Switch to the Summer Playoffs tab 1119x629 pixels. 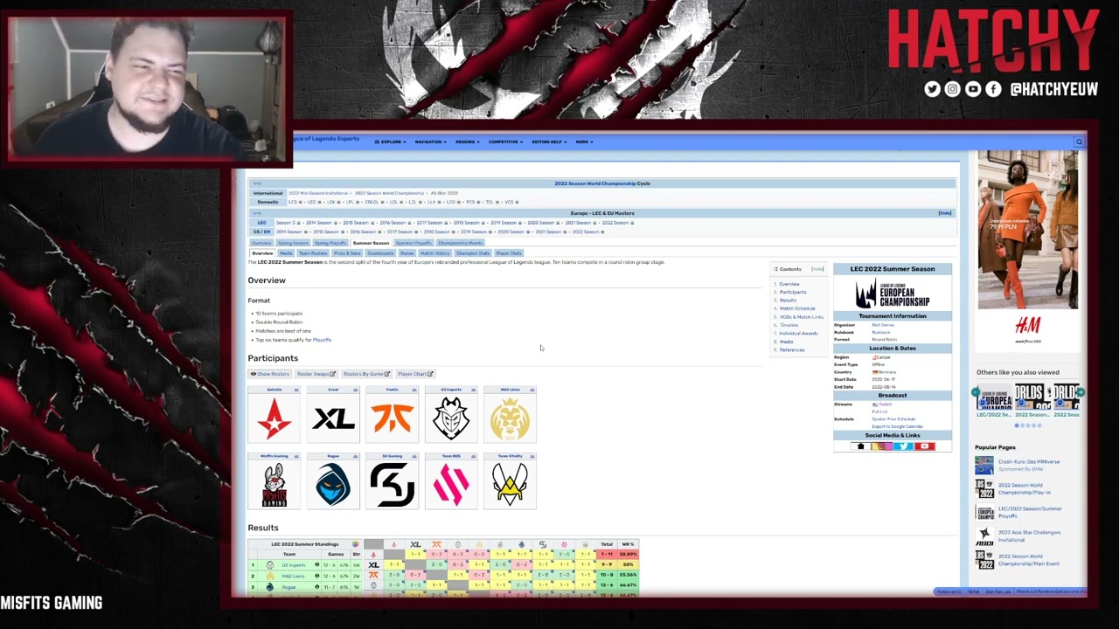click(414, 243)
